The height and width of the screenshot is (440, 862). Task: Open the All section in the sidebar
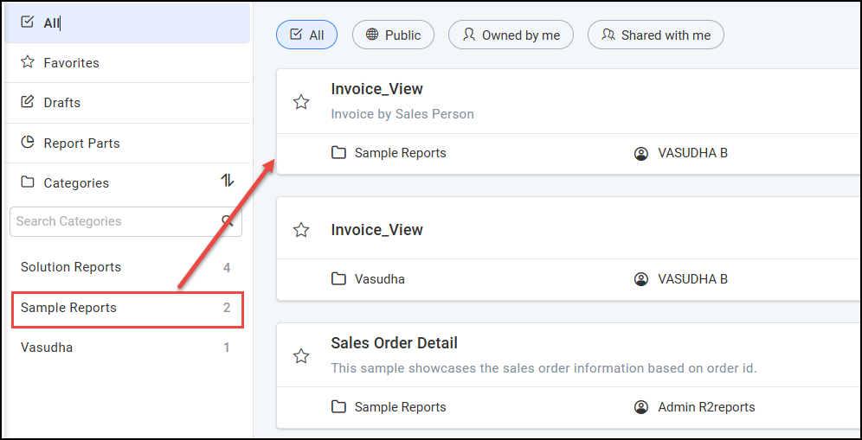52,22
